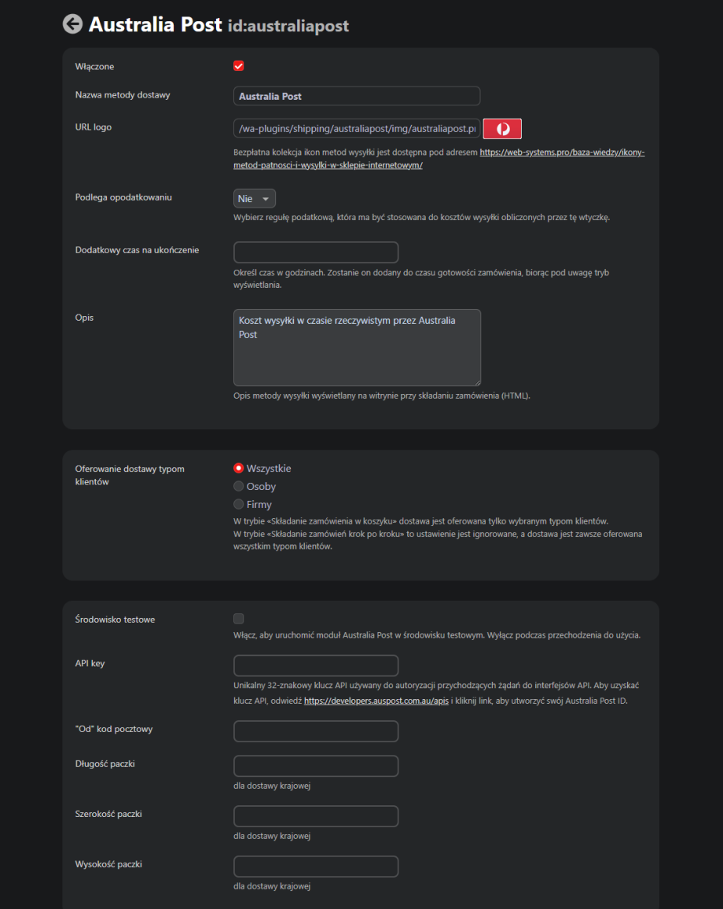Image resolution: width=723 pixels, height=909 pixels.
Task: Click into the Opis text area
Action: click(357, 347)
